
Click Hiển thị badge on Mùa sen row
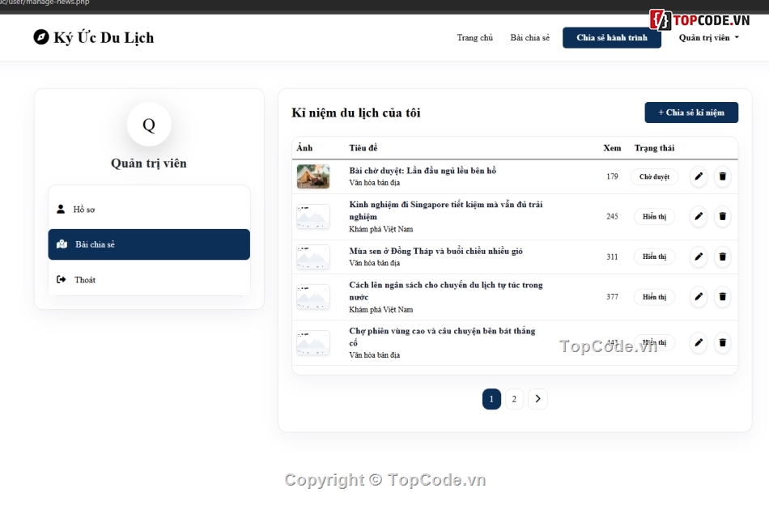(x=654, y=257)
